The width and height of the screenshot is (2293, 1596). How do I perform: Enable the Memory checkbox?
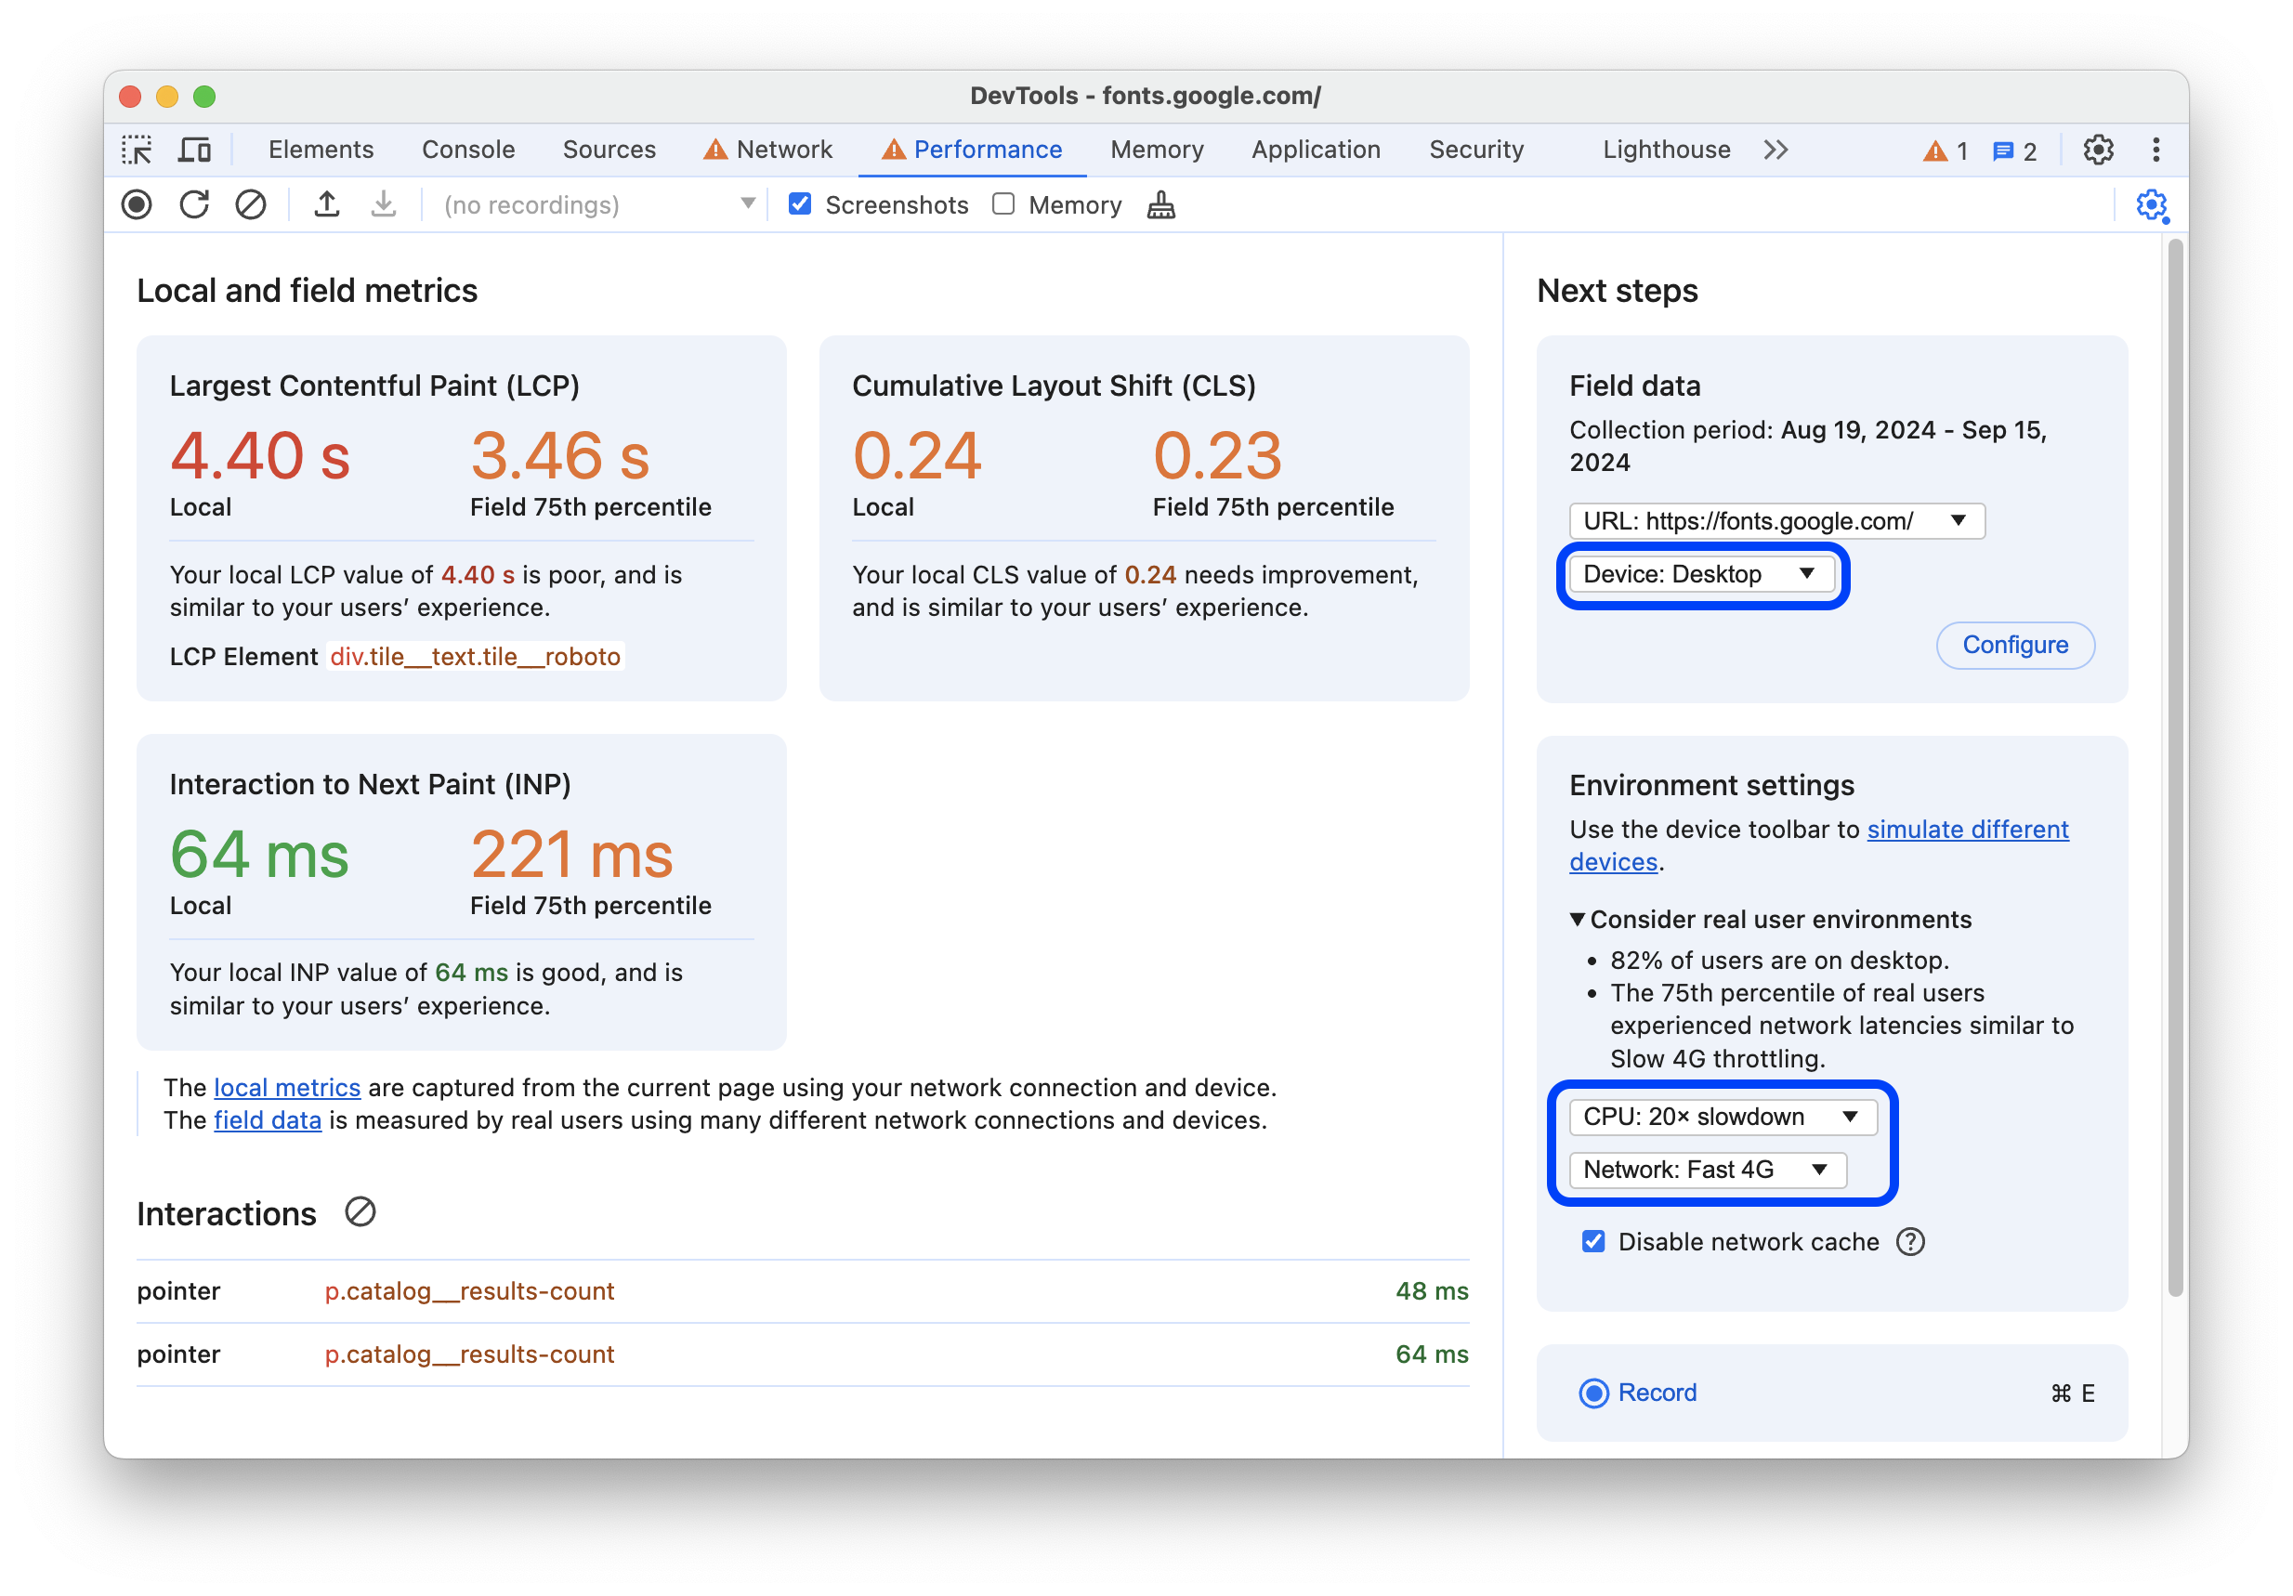pos(1003,205)
